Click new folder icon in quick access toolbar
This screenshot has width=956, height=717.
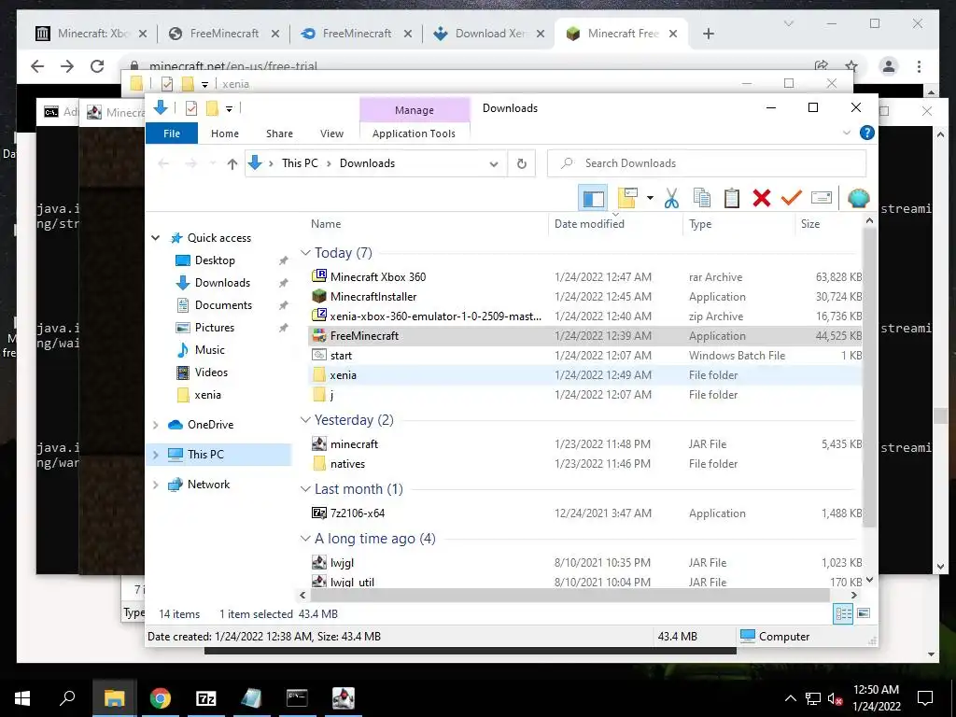coord(212,108)
